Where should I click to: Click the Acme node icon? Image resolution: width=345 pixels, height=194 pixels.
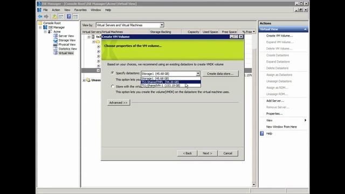coord(50,32)
